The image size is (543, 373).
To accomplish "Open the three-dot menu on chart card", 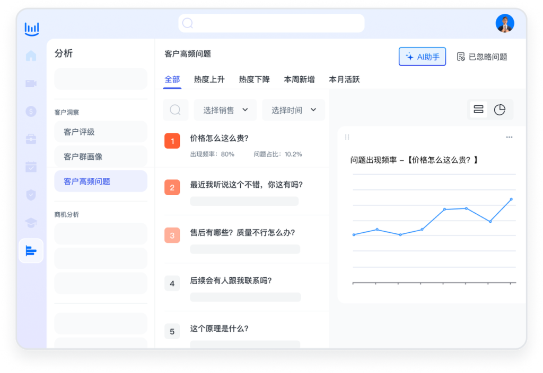I will pos(509,138).
